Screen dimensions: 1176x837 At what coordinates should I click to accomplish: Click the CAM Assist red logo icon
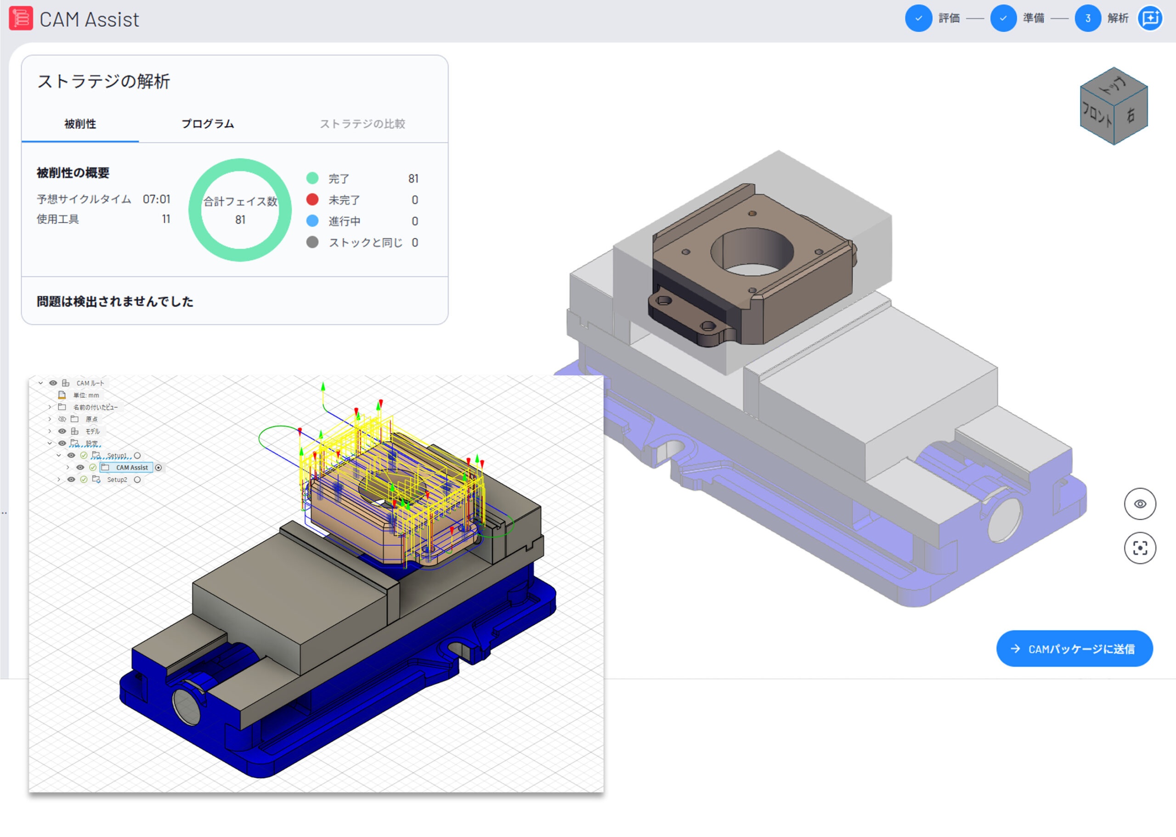pyautogui.click(x=21, y=18)
